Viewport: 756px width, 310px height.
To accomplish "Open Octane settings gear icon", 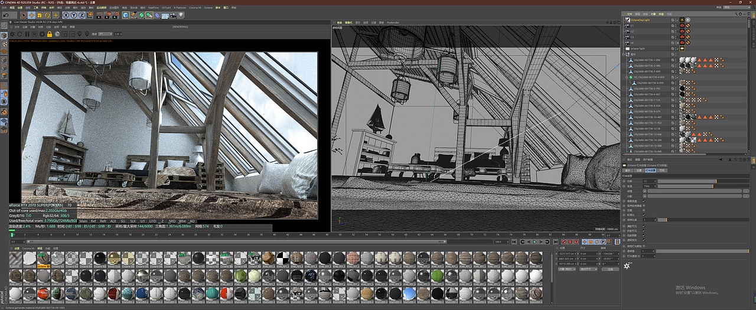I will [x=42, y=34].
